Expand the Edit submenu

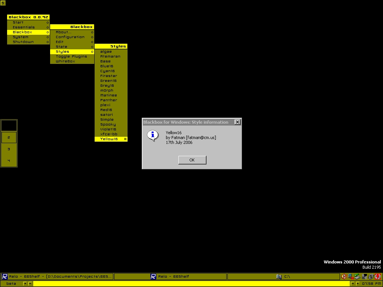(72, 42)
